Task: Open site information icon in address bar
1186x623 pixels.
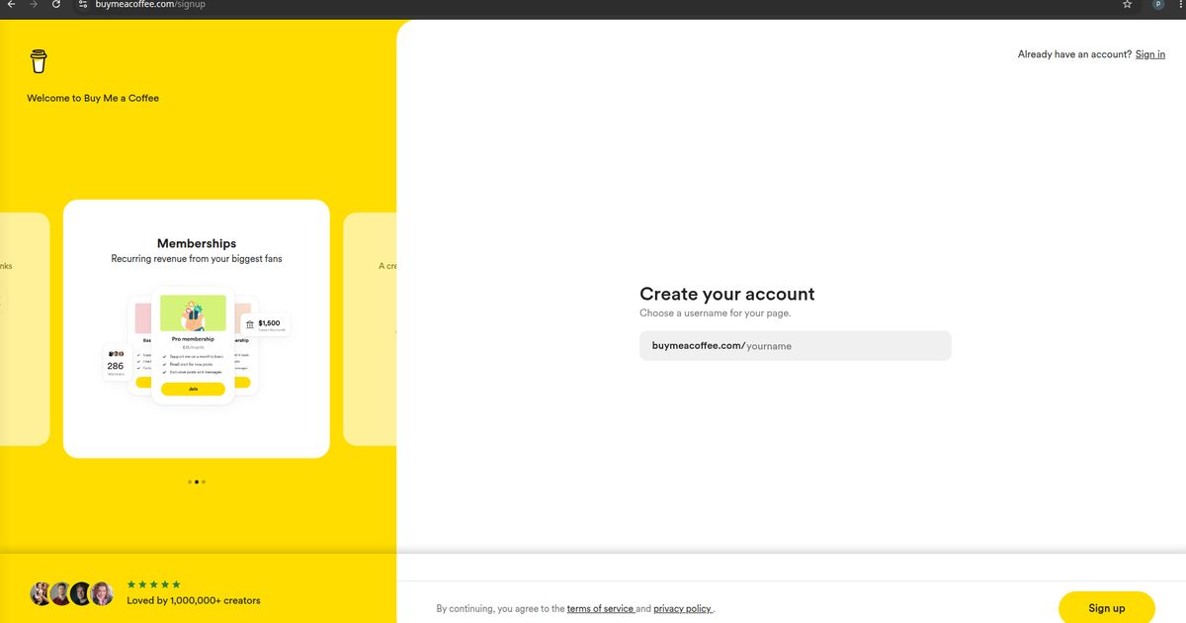Action: click(83, 5)
